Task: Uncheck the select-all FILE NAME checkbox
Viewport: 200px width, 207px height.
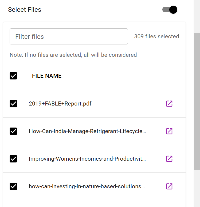Action: (x=13, y=76)
